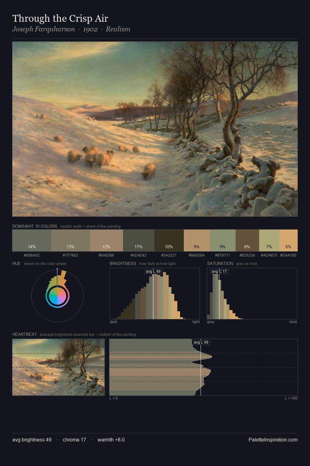This screenshot has width=310, height=466.
Task: Click the 'how dark vs how light' caption
Action: tap(157, 264)
